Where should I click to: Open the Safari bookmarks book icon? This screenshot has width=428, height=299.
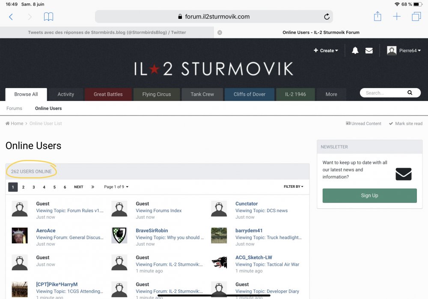tap(48, 17)
